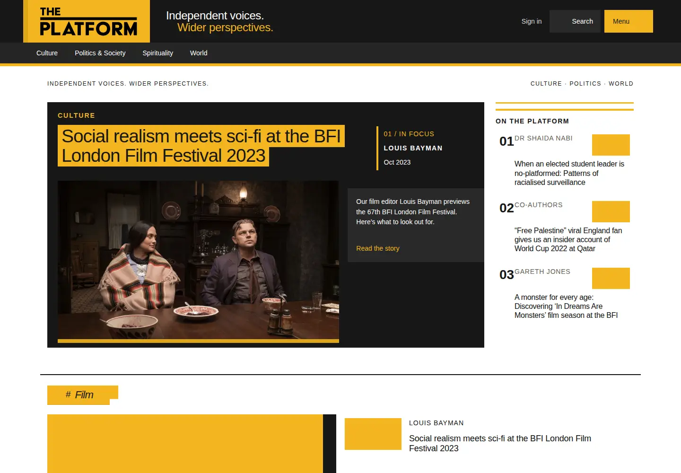
Task: Open the Spirituality nav item
Action: [x=158, y=53]
